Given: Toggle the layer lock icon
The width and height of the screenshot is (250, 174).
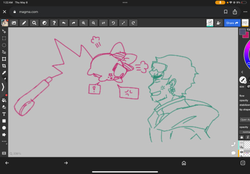Looking at the screenshot, I should click(x=242, y=137).
